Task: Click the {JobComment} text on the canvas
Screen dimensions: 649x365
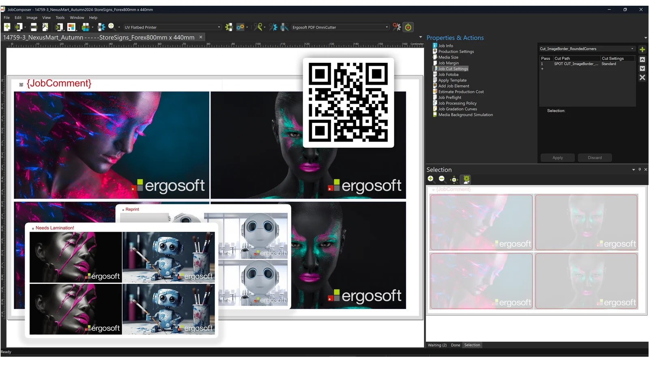Action: pyautogui.click(x=59, y=83)
